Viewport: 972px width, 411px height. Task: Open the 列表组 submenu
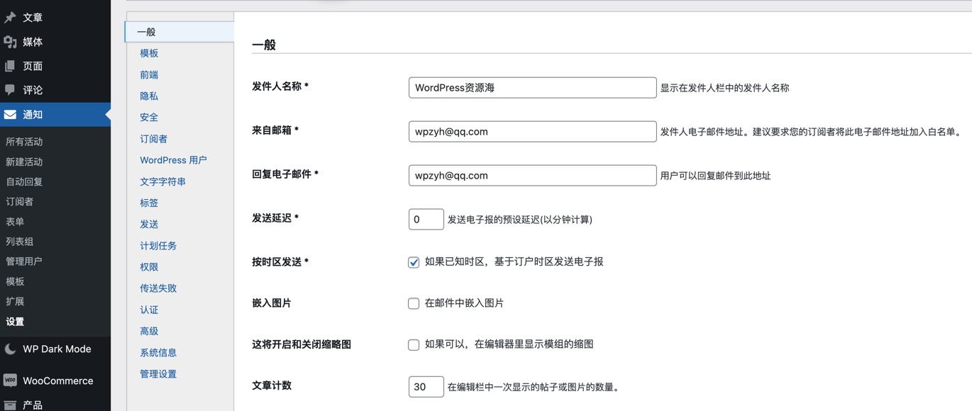click(x=19, y=241)
